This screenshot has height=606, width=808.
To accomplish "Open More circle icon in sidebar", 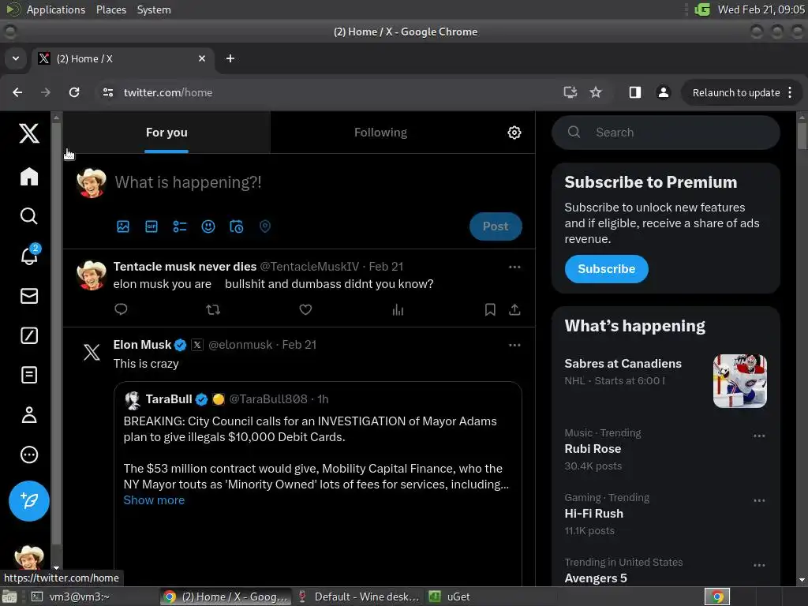I will 29,454.
